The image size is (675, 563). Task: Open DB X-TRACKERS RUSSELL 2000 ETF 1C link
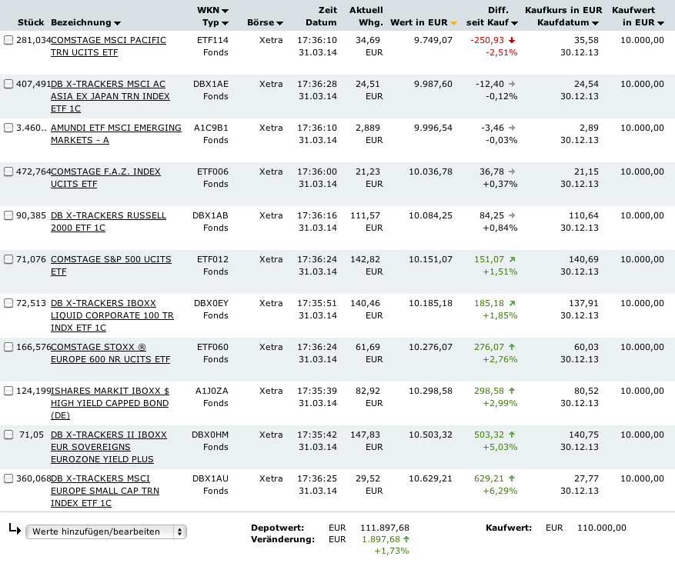tap(109, 222)
